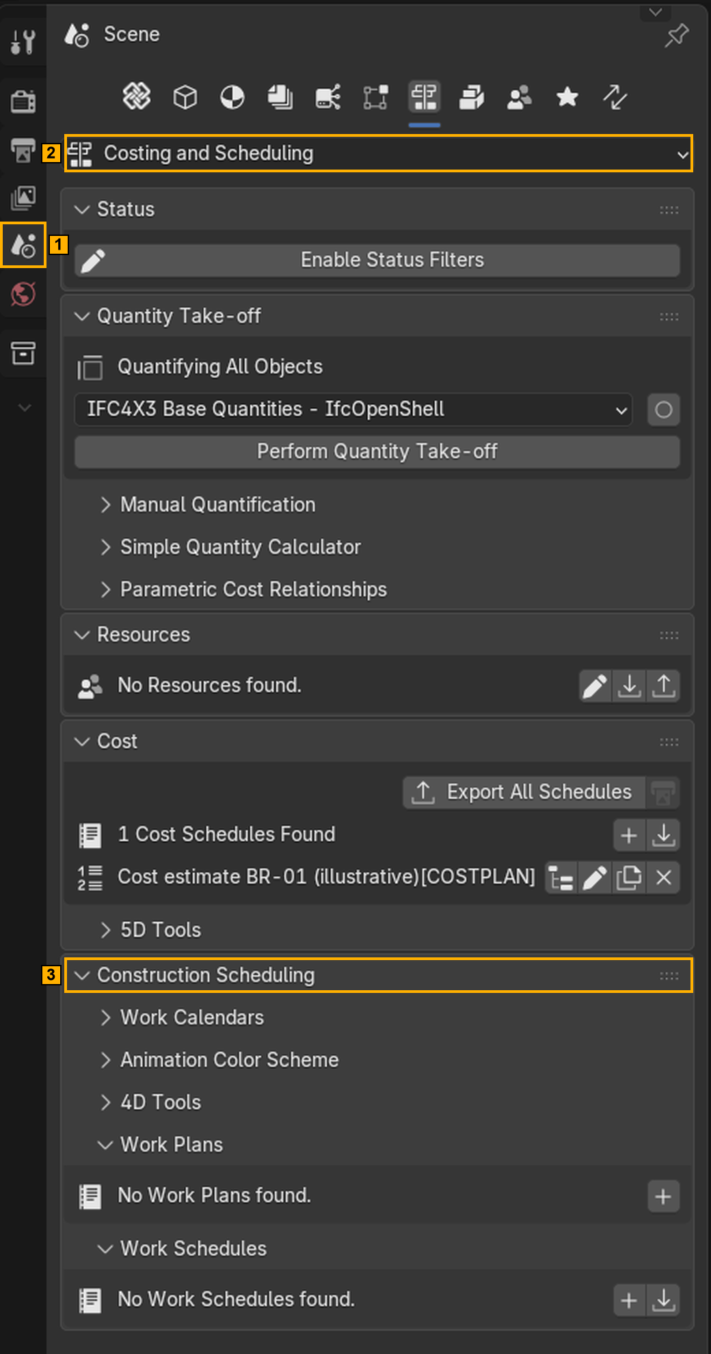Open the Collection properties archive tab
Screen dimensions: 711x1354
[23, 354]
